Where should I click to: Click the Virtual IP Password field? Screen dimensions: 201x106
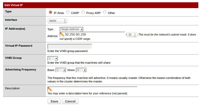(70, 46)
